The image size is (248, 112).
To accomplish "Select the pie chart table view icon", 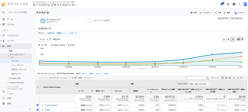I will (x=226, y=78).
